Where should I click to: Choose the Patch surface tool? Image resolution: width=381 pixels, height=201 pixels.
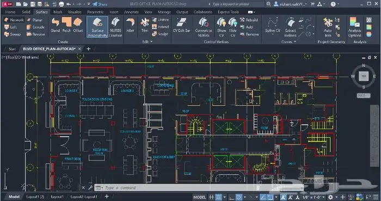click(66, 25)
